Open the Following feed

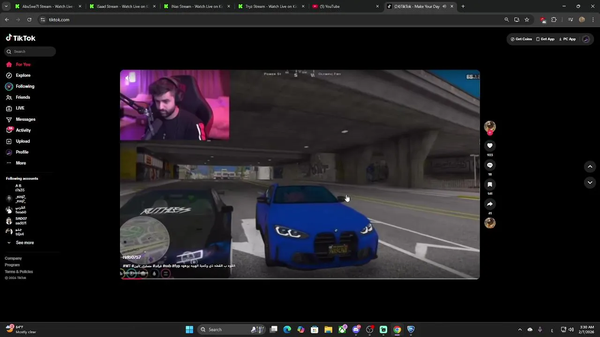20,86
